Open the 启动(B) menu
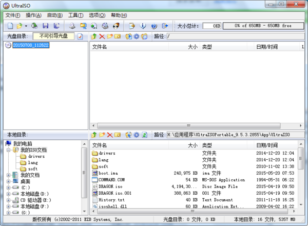Screen dimensions: 308x226 pos(55,15)
